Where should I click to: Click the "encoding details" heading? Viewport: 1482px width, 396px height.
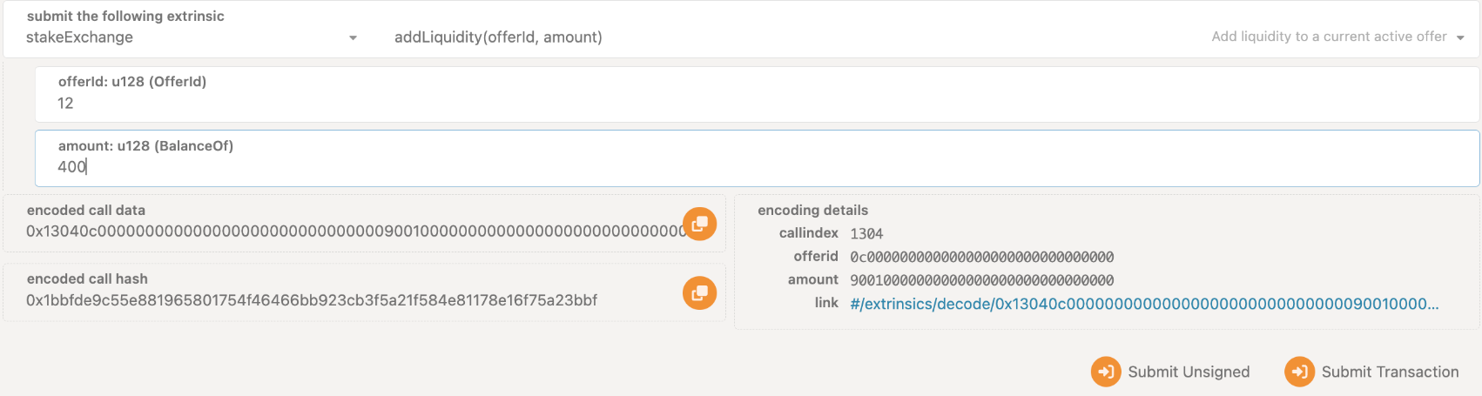point(812,210)
